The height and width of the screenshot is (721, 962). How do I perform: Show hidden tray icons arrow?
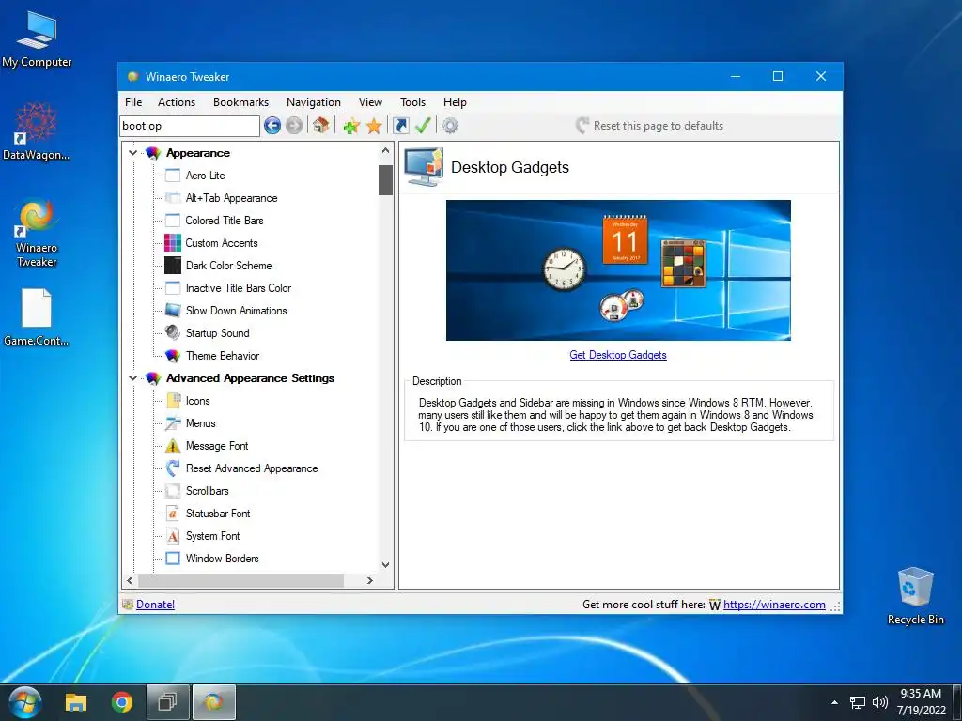click(x=834, y=702)
